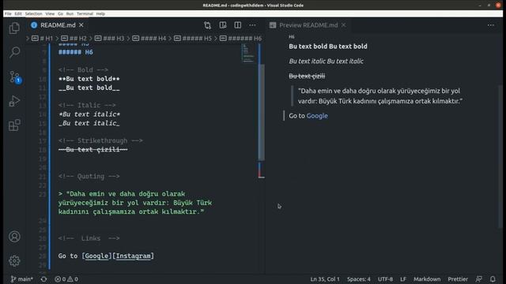Click '[Google]' in the editor

tap(96, 256)
